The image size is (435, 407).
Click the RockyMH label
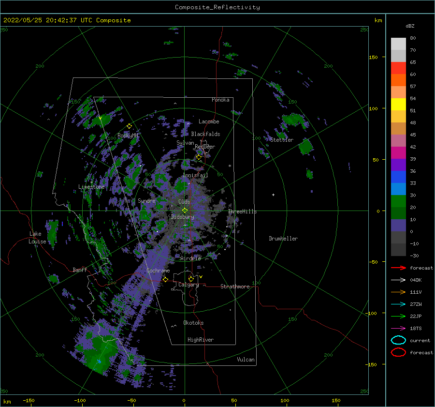click(x=128, y=136)
